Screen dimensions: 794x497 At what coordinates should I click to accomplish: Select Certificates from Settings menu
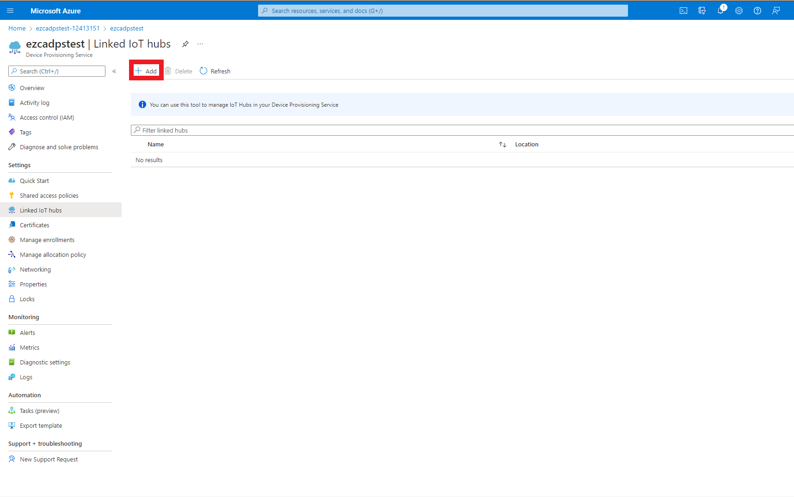(x=34, y=225)
